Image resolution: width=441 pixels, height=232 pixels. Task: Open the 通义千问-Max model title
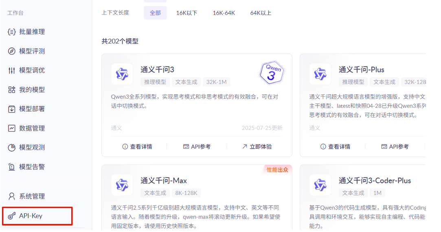(164, 181)
